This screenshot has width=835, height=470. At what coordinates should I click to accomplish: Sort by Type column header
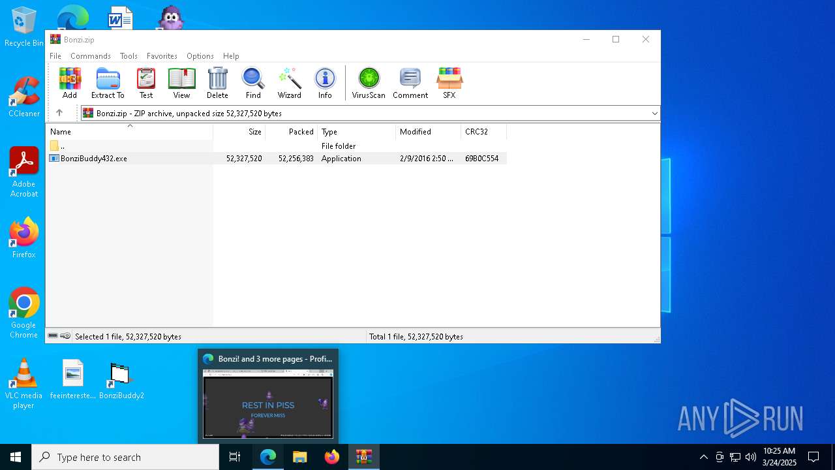[x=357, y=132]
